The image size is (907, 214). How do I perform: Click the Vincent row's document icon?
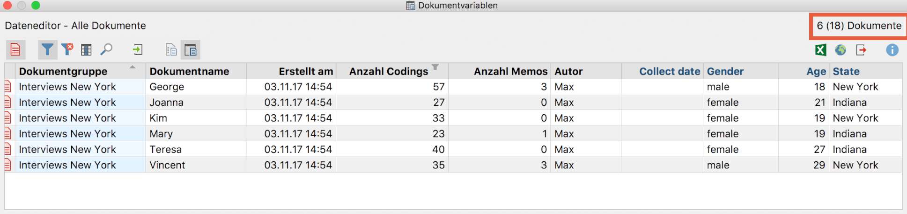pyautogui.click(x=8, y=165)
